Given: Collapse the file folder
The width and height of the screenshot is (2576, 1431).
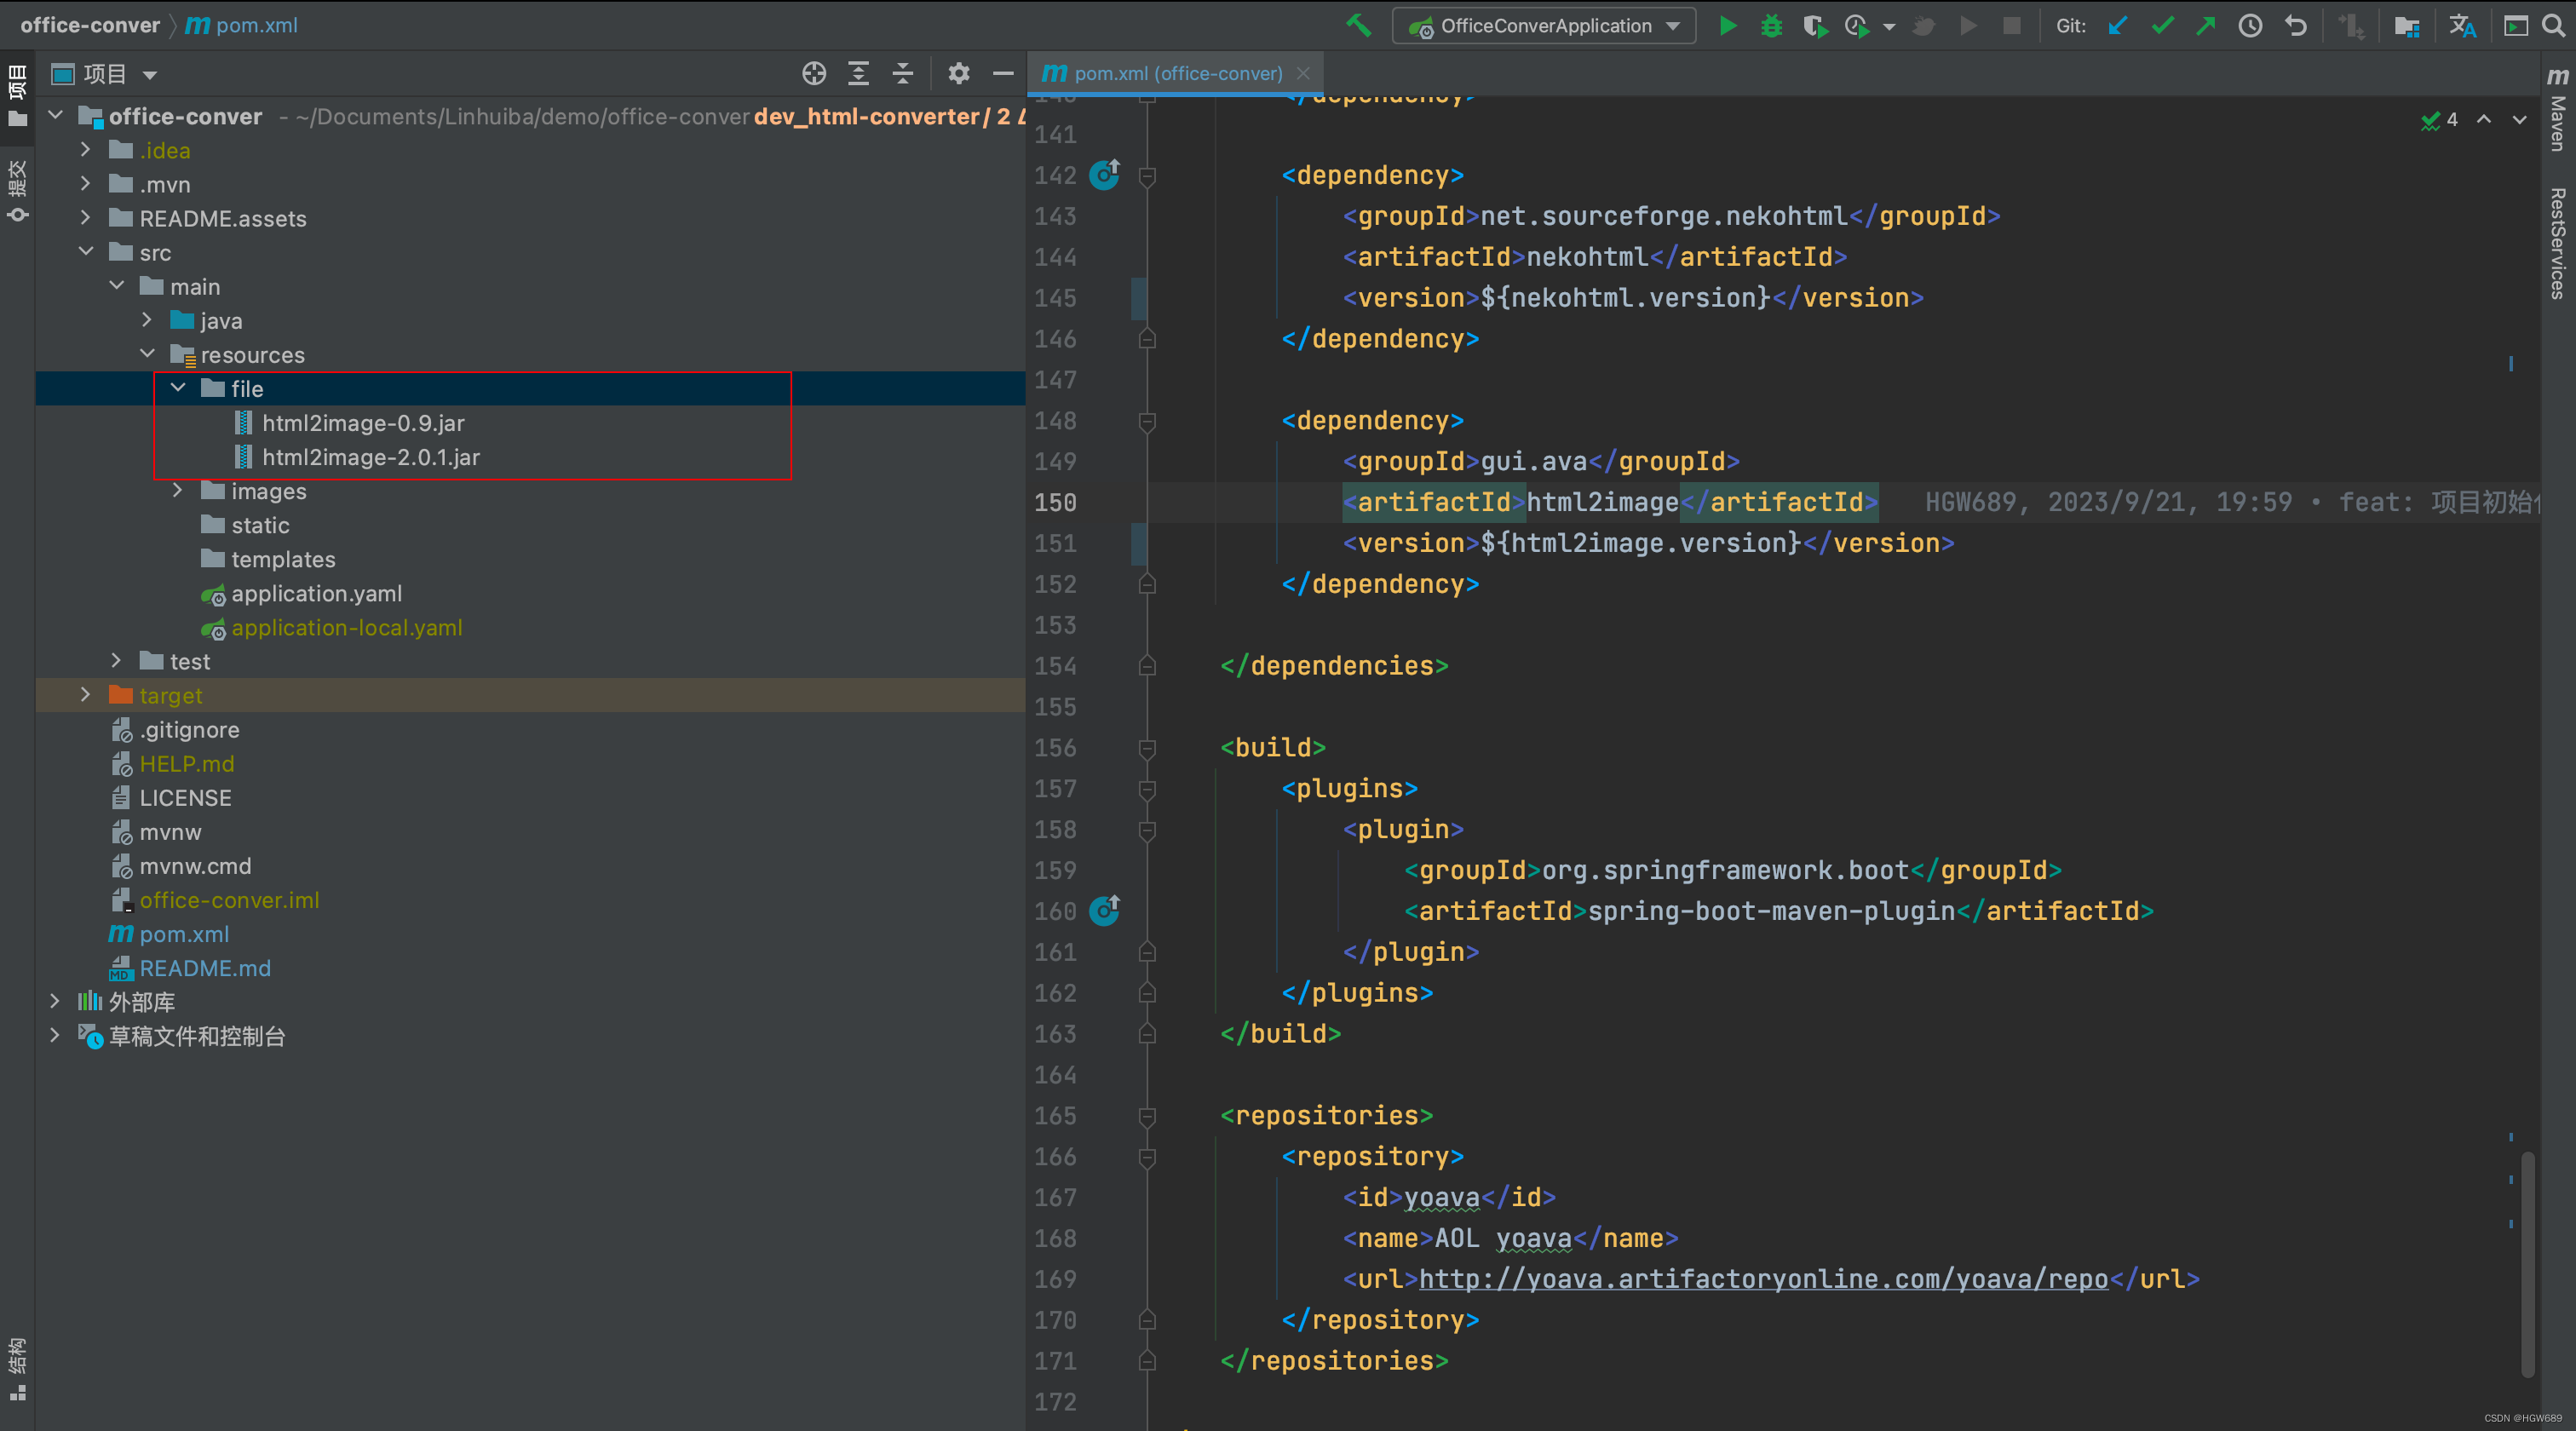Looking at the screenshot, I should (178, 387).
